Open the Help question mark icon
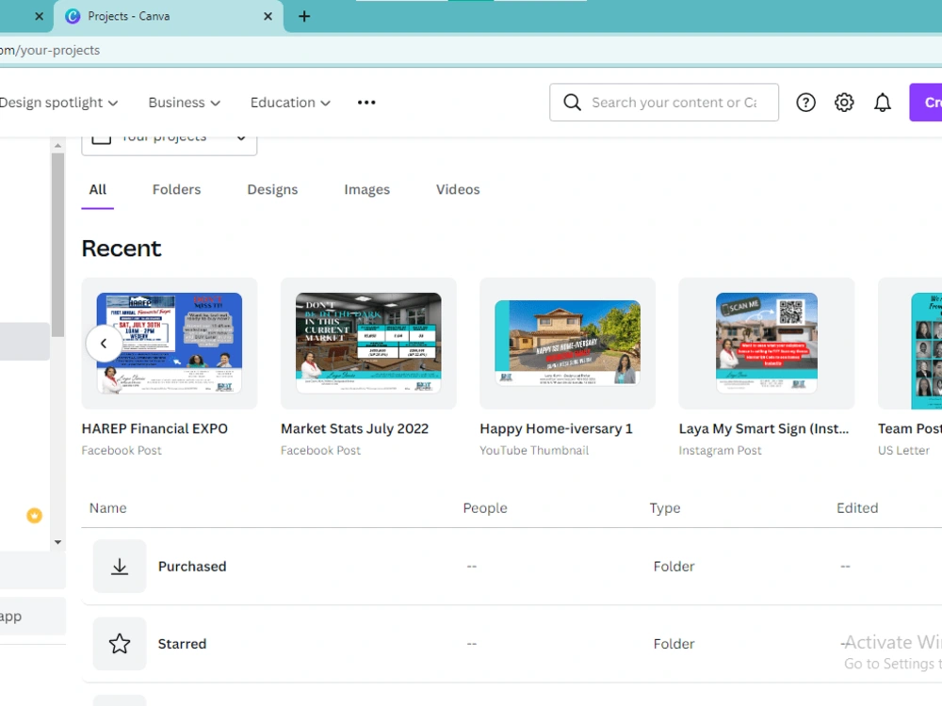942x706 pixels. pyautogui.click(x=805, y=103)
